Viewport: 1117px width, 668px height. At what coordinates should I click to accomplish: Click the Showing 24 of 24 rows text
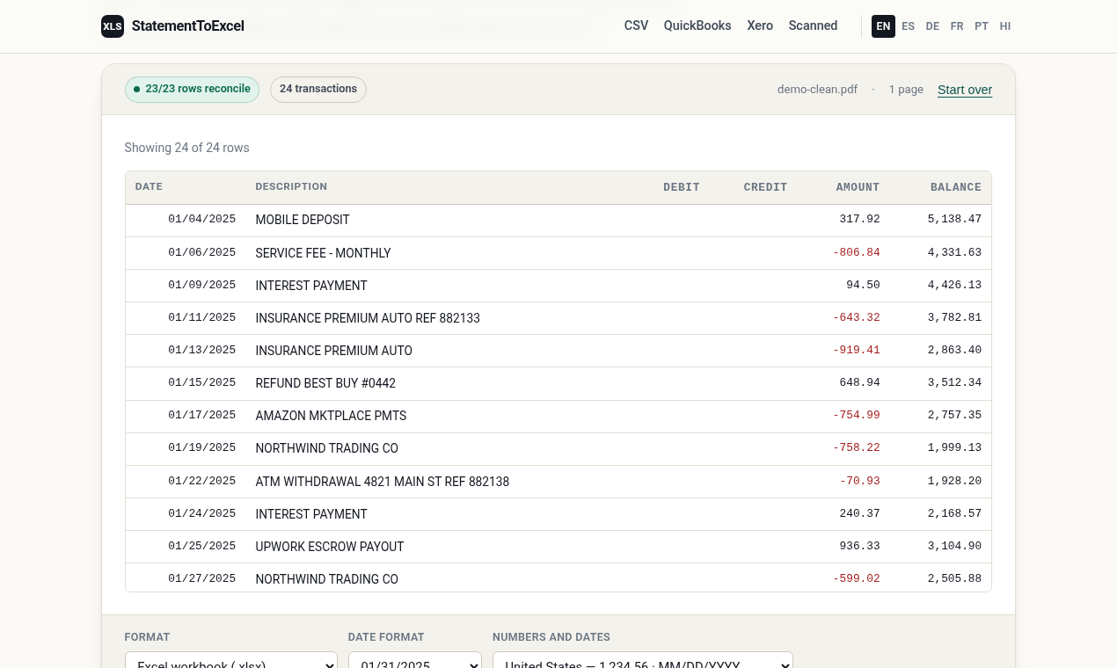click(186, 148)
